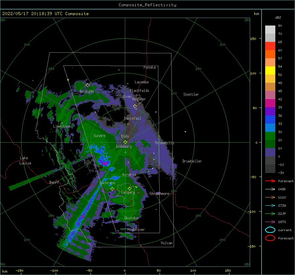Click the orange 111V arrow icon

270,197
